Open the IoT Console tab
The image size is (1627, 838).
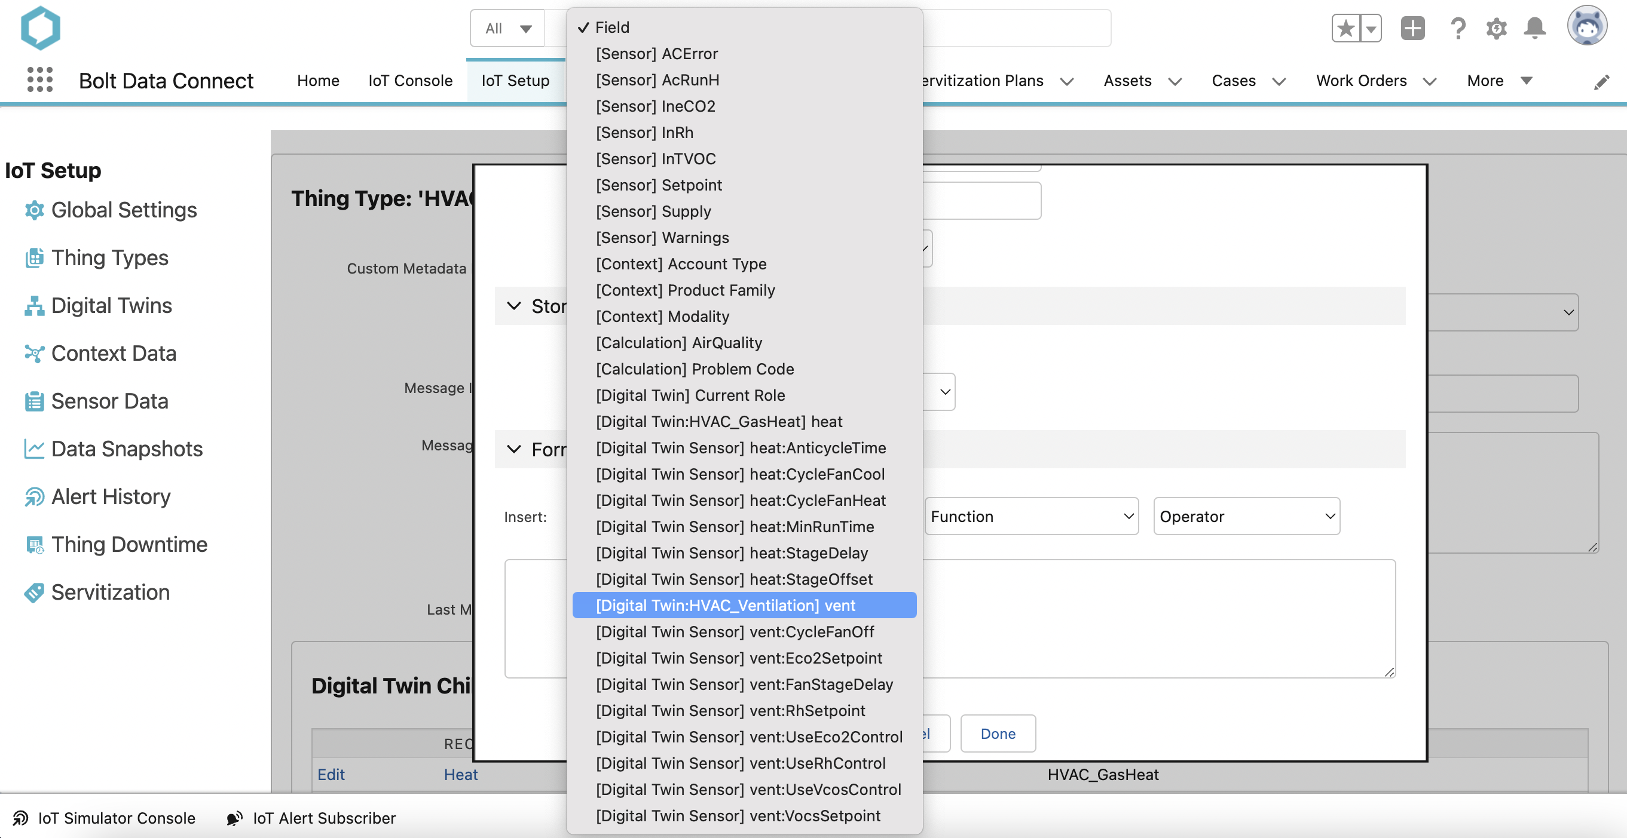pos(411,81)
